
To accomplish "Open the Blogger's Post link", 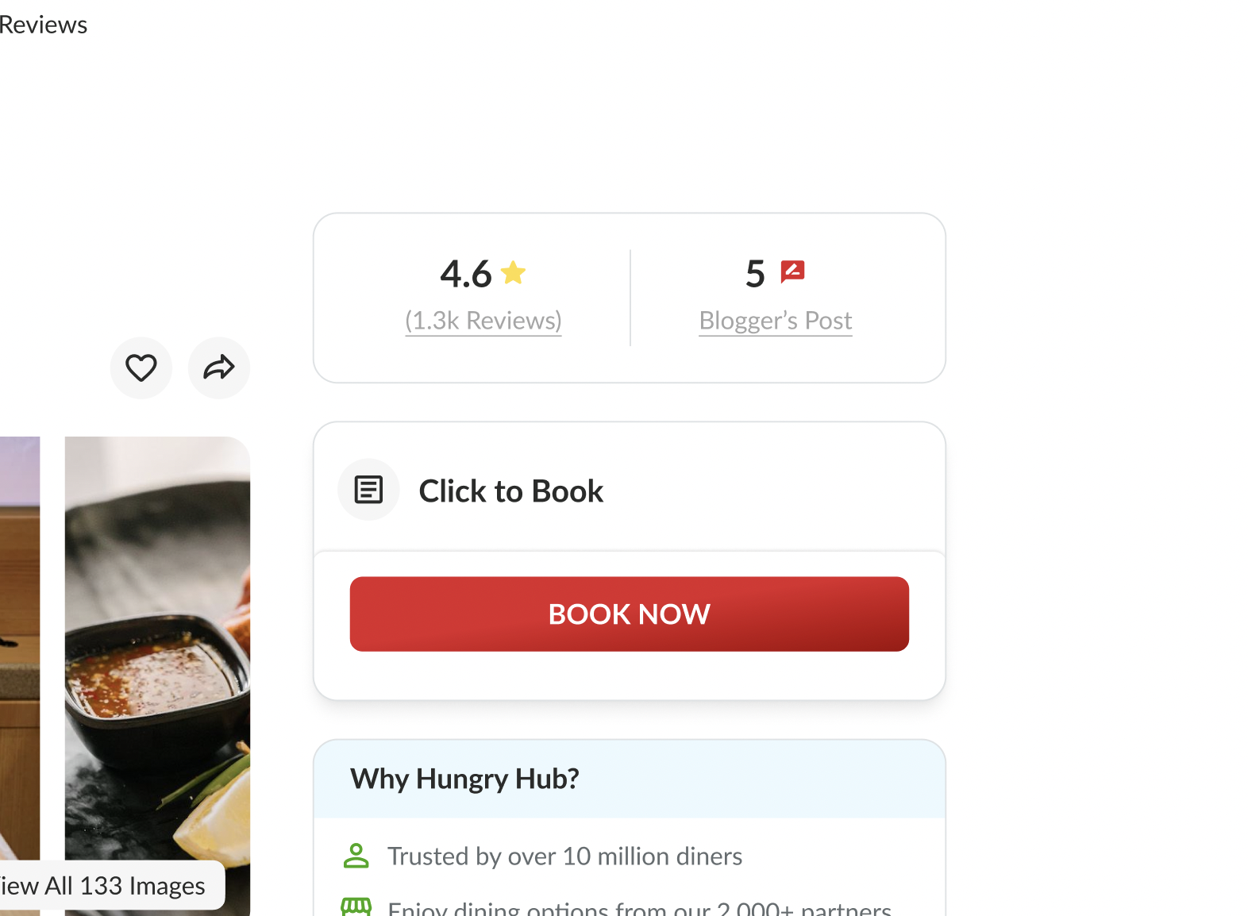I will point(775,321).
